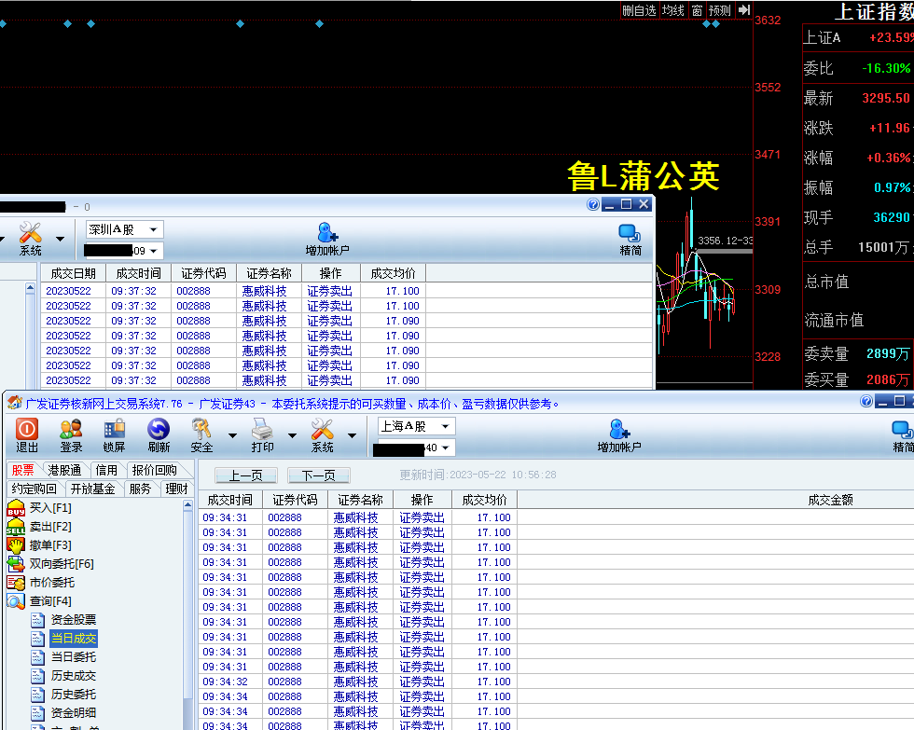This screenshot has height=730, width=914.
Task: Switch to the 报价回购 tab
Action: [155, 470]
